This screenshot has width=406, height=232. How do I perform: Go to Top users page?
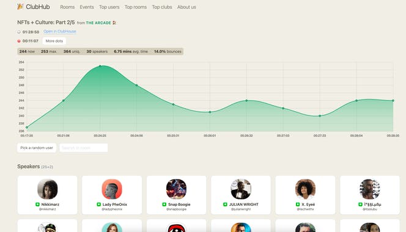[x=109, y=7]
